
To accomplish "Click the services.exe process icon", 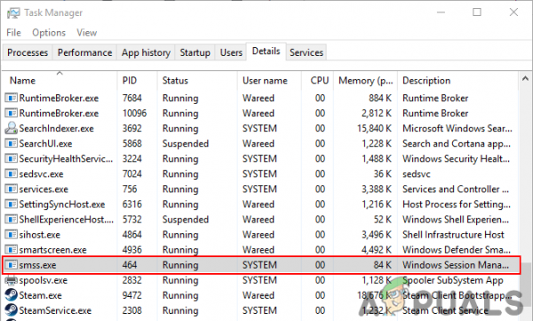I will 11,189.
